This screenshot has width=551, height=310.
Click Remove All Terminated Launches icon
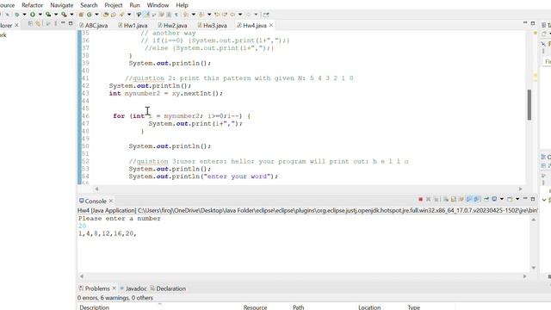[436, 199]
